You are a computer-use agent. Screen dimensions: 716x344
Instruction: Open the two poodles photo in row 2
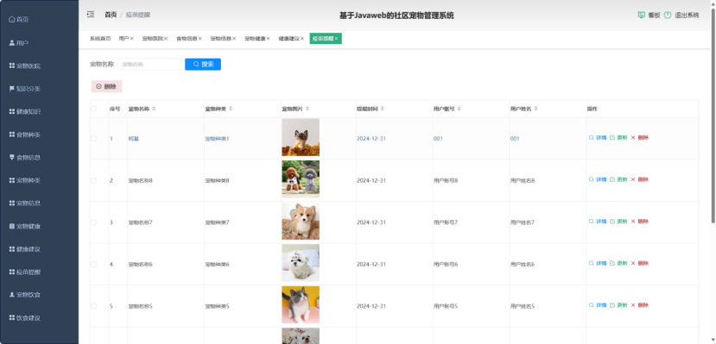(x=301, y=179)
